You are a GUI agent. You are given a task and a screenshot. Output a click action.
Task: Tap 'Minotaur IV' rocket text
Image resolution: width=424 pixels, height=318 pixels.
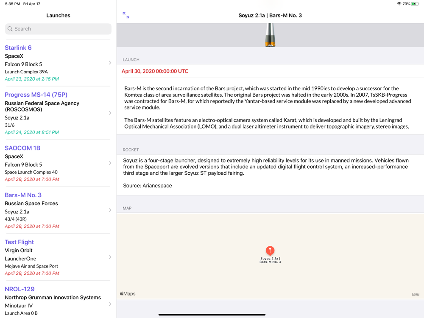tap(19, 306)
